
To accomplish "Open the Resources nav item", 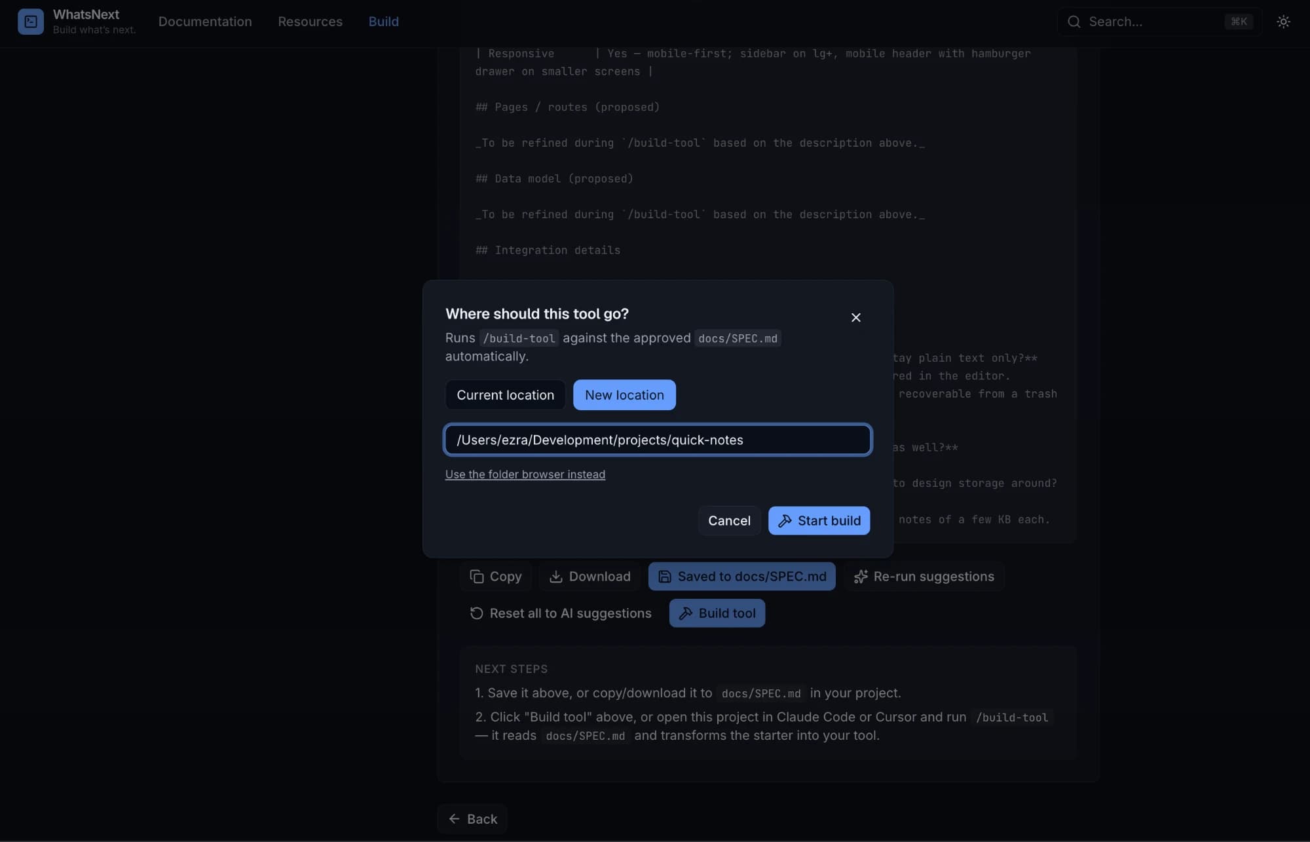I will tap(310, 22).
